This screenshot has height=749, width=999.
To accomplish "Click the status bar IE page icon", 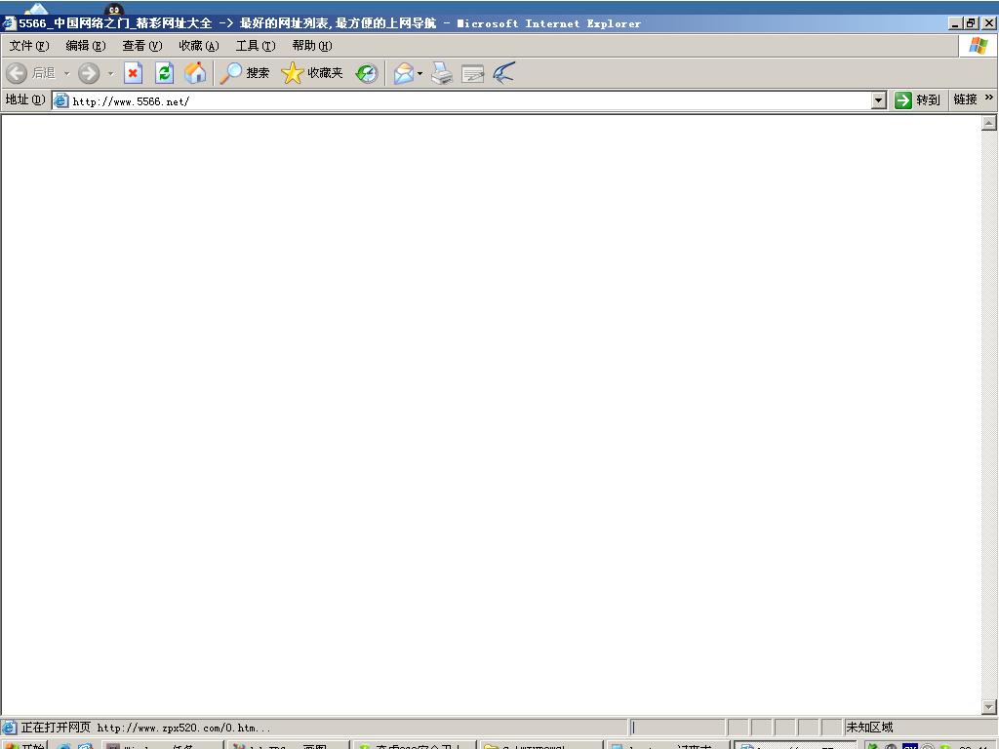I will 10,728.
